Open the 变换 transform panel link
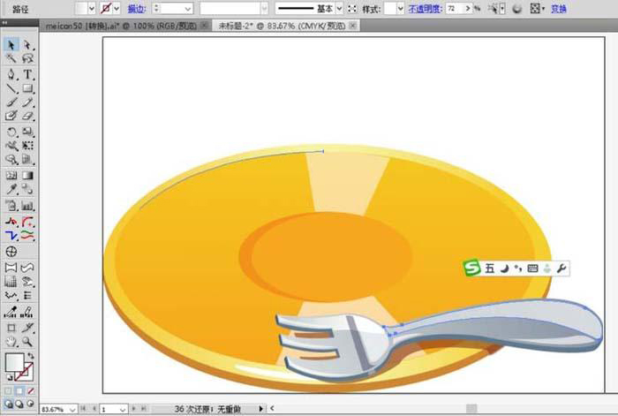The image size is (618, 416). point(559,8)
